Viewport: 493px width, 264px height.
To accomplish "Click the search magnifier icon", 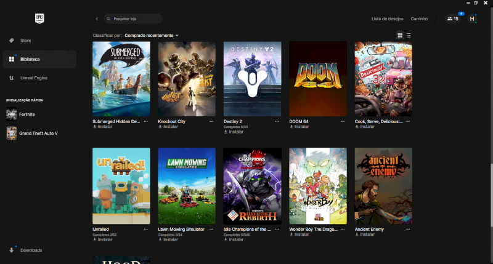I will [108, 19].
